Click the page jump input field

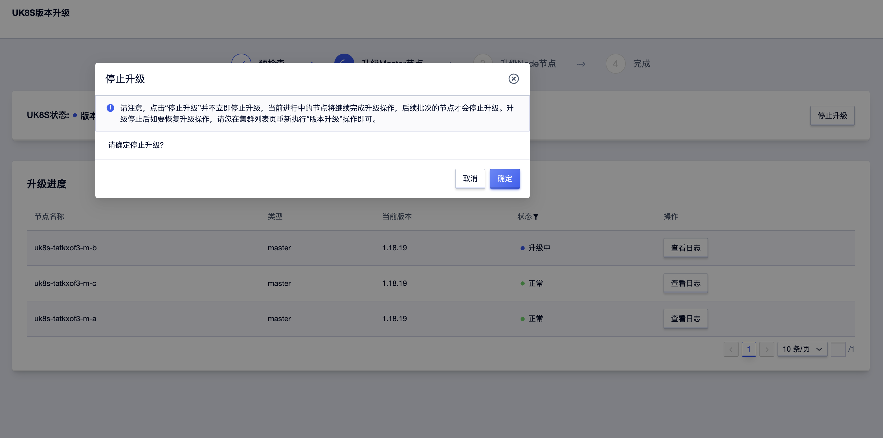838,349
